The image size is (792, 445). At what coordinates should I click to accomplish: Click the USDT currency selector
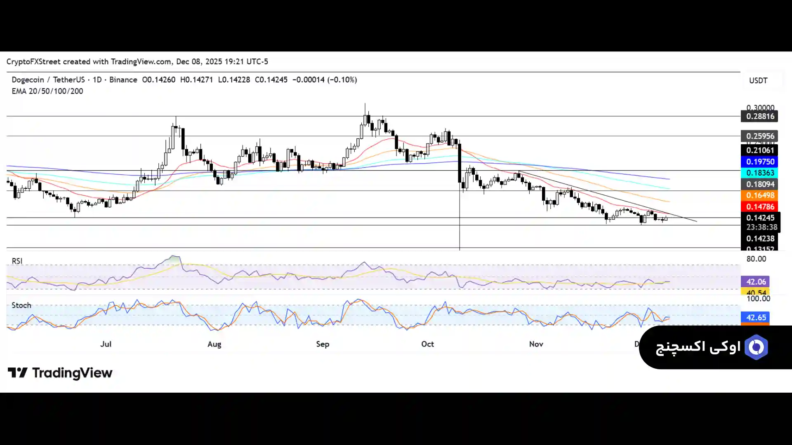tap(758, 80)
